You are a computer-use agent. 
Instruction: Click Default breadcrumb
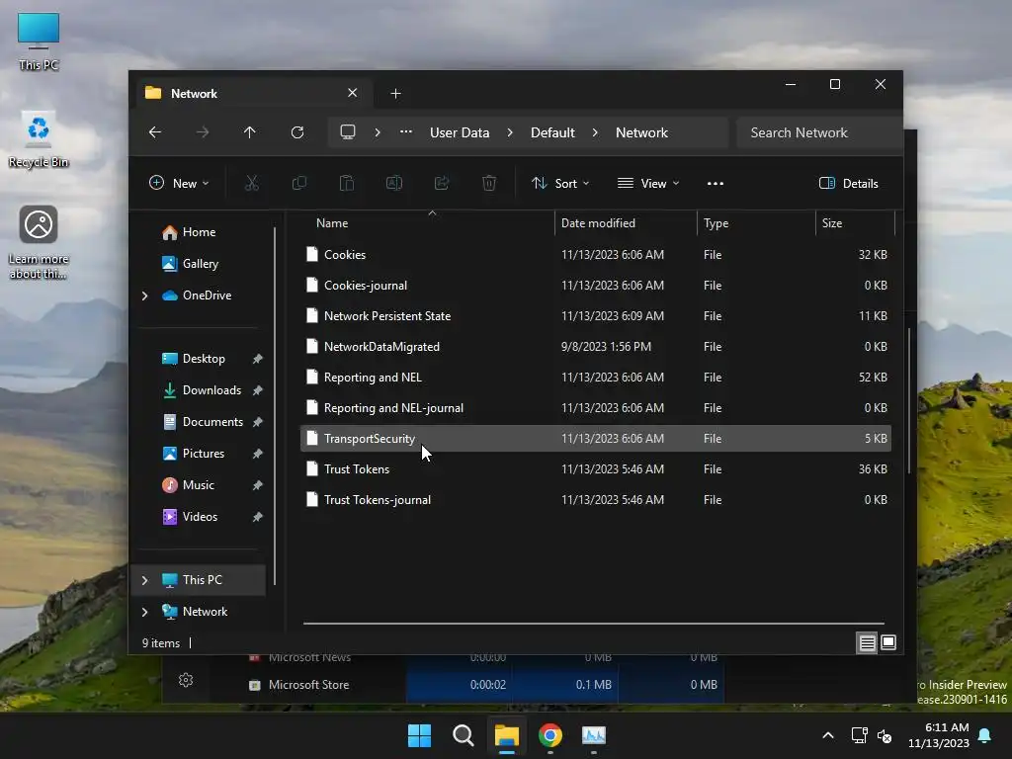click(552, 132)
